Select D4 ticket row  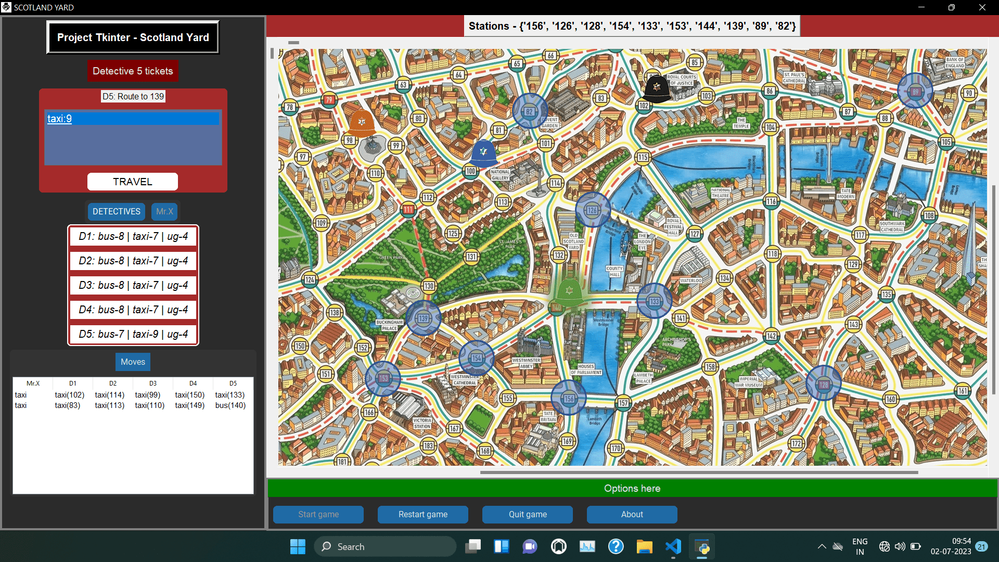133,310
